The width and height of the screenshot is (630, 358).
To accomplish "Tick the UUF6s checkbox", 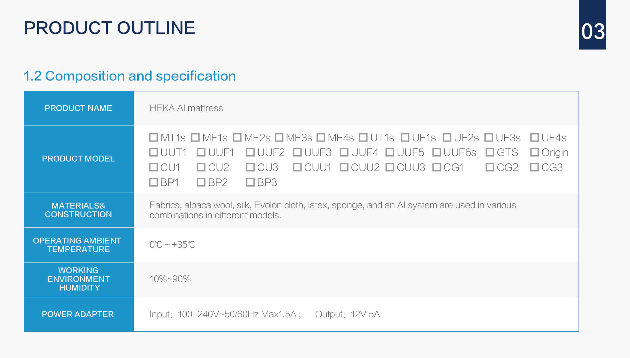I will click(x=437, y=152).
